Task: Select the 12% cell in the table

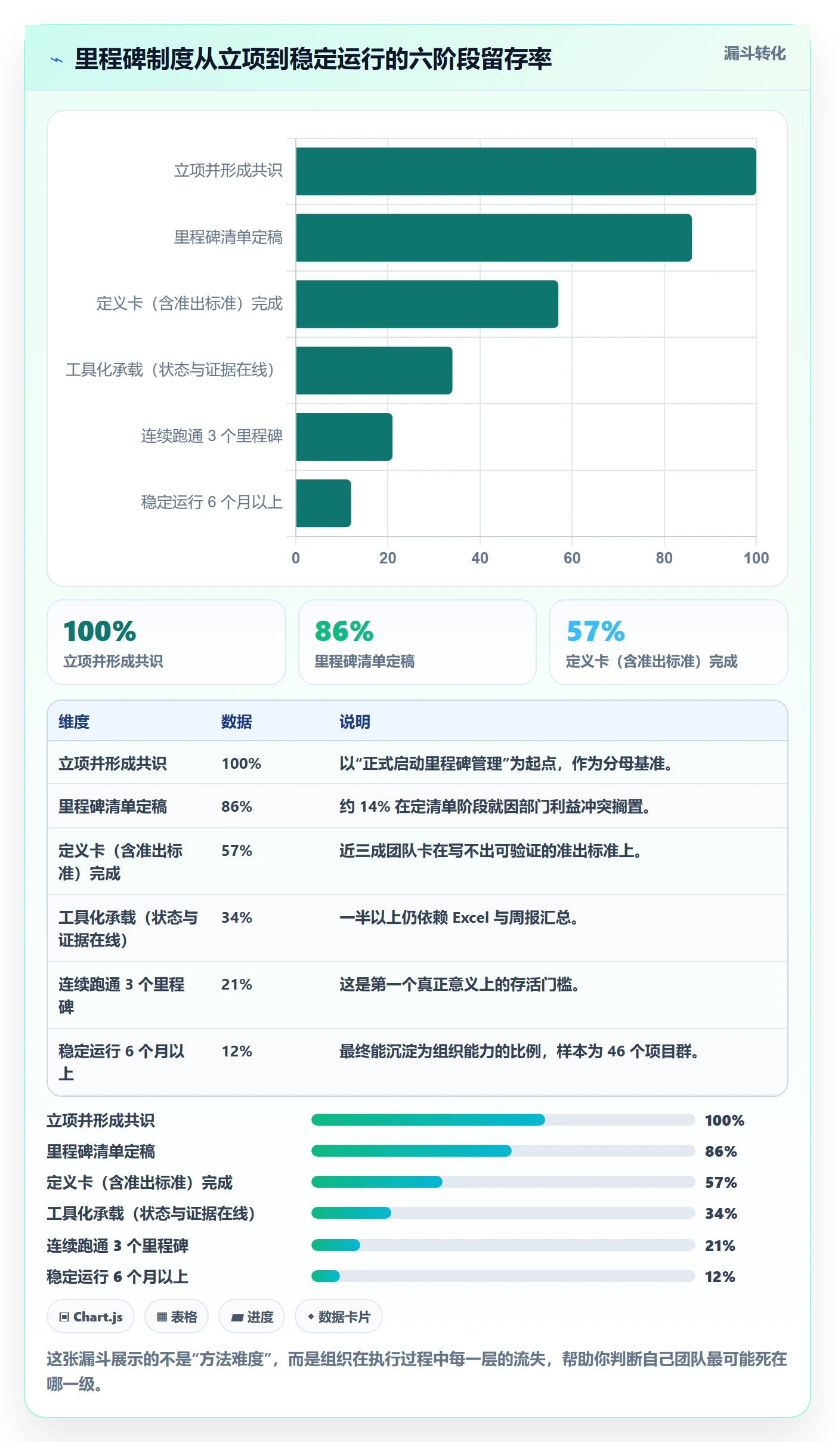Action: tap(237, 1051)
